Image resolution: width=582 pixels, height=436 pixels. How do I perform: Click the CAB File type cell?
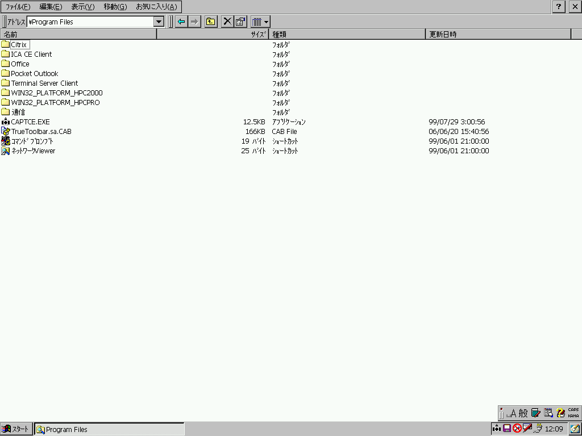coord(284,131)
